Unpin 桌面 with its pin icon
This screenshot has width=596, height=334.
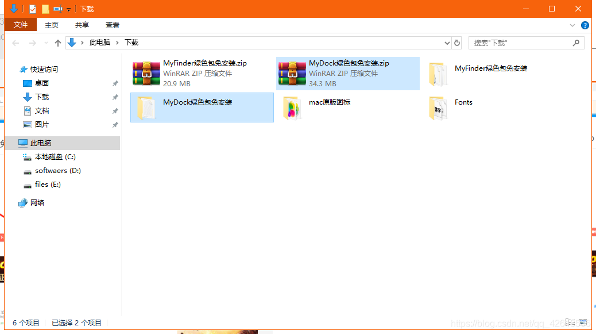pyautogui.click(x=115, y=83)
